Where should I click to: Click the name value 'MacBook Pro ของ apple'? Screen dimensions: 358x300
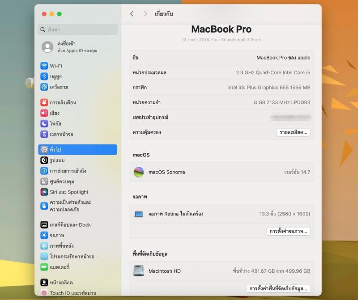pyautogui.click(x=283, y=58)
